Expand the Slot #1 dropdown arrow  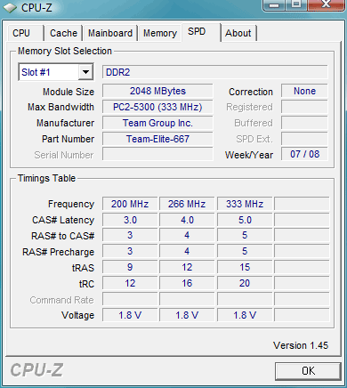85,72
